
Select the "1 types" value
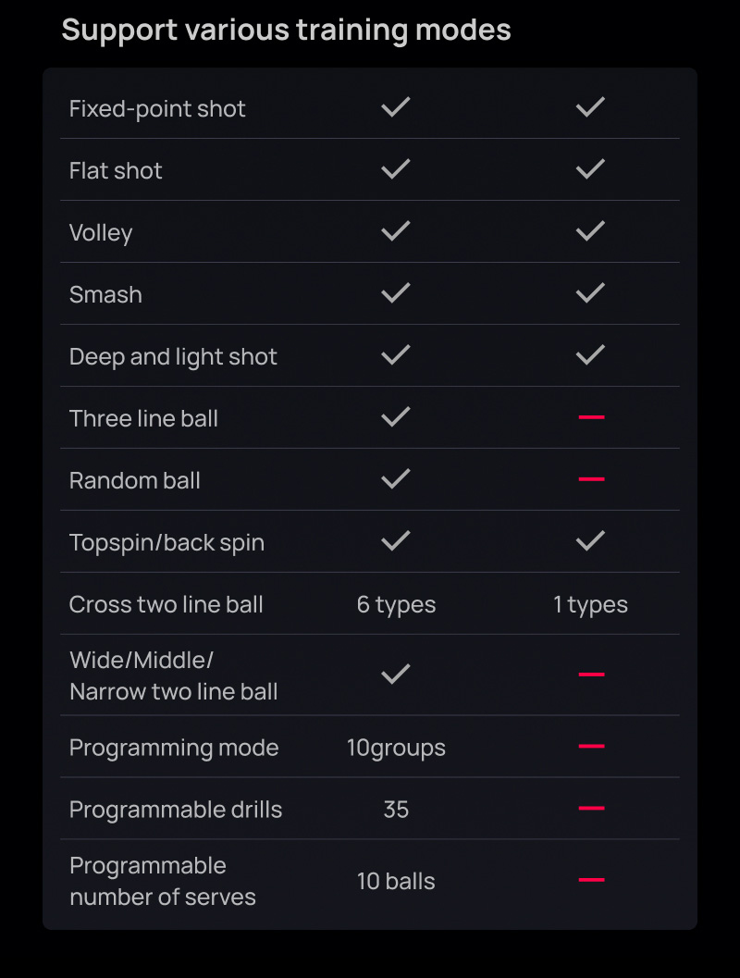pyautogui.click(x=590, y=604)
